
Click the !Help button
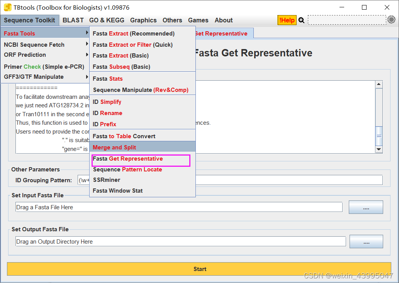287,20
